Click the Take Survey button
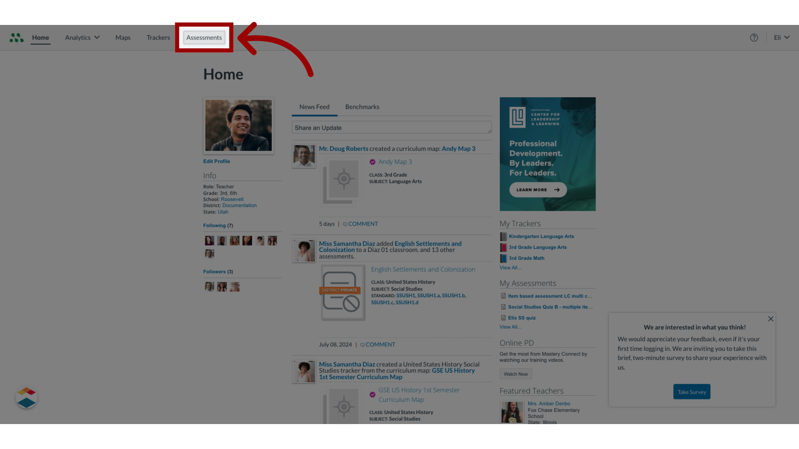Image resolution: width=799 pixels, height=449 pixels. 692,392
